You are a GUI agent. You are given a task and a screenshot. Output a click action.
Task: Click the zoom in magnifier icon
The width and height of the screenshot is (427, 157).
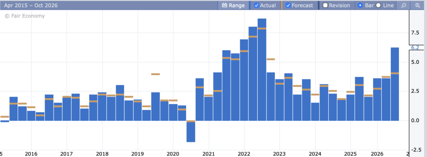coord(404,5)
